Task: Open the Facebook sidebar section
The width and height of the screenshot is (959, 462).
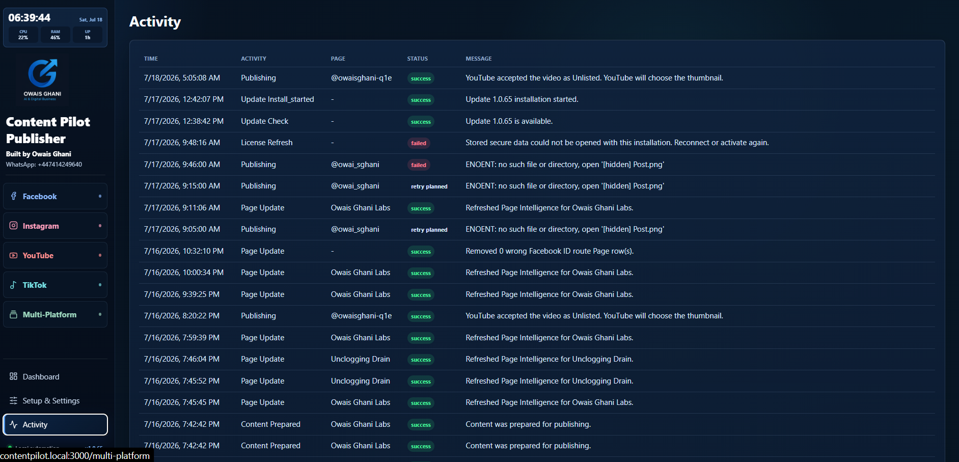Action: 55,196
